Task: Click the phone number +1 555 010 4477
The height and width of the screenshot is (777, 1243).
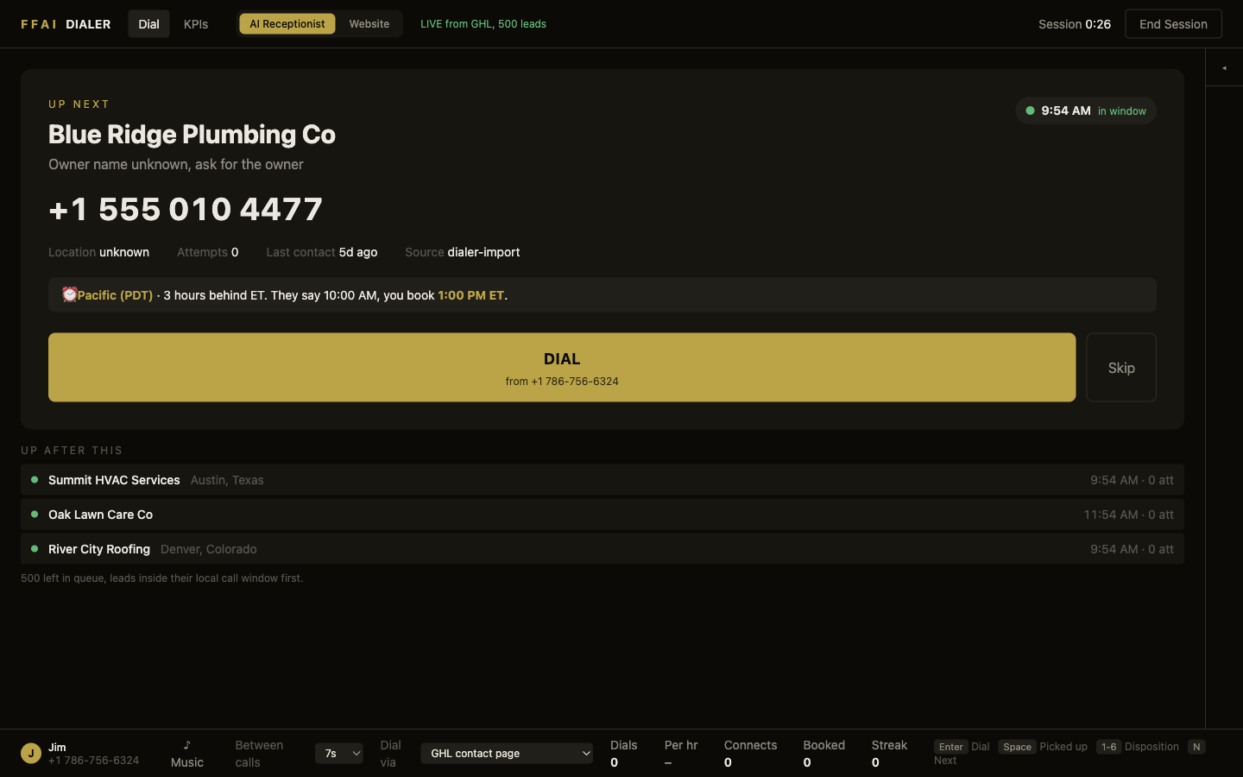Action: [186, 209]
